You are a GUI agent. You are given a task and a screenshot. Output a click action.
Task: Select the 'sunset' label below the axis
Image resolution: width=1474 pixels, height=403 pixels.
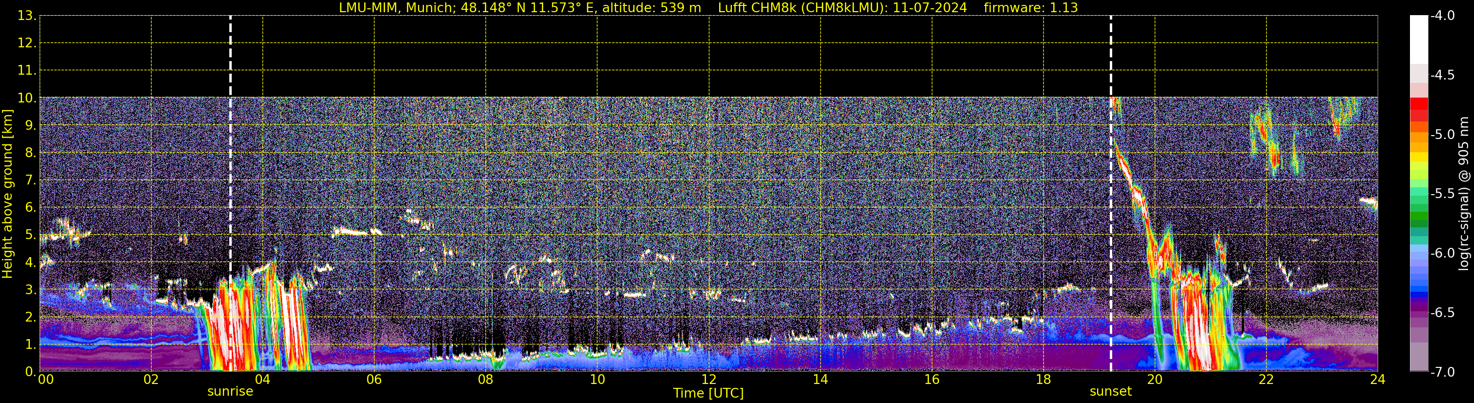[1111, 392]
